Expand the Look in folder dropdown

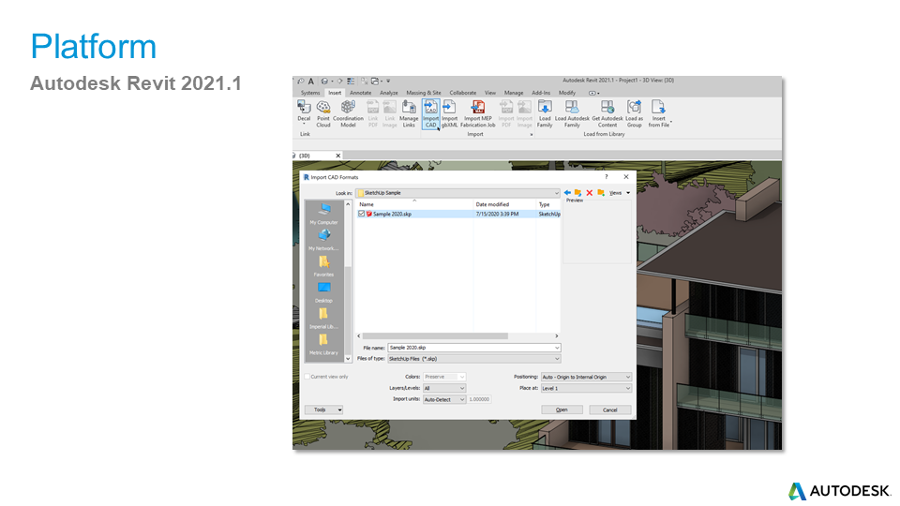(556, 193)
